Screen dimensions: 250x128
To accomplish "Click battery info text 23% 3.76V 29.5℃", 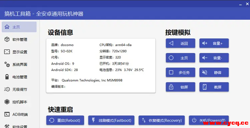I will tap(130, 70).
